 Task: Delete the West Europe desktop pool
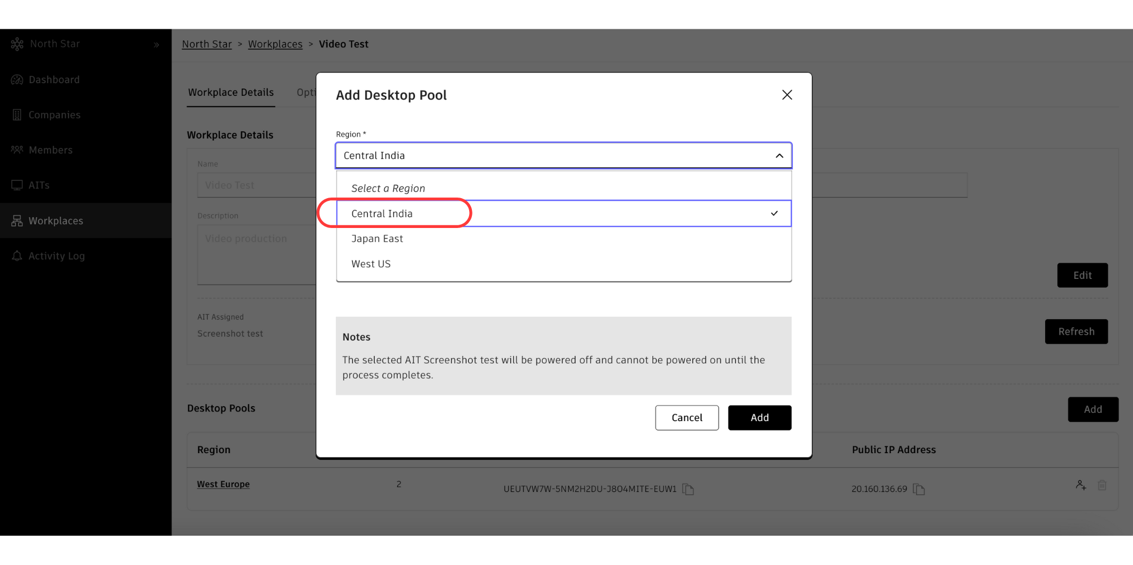point(1102,485)
